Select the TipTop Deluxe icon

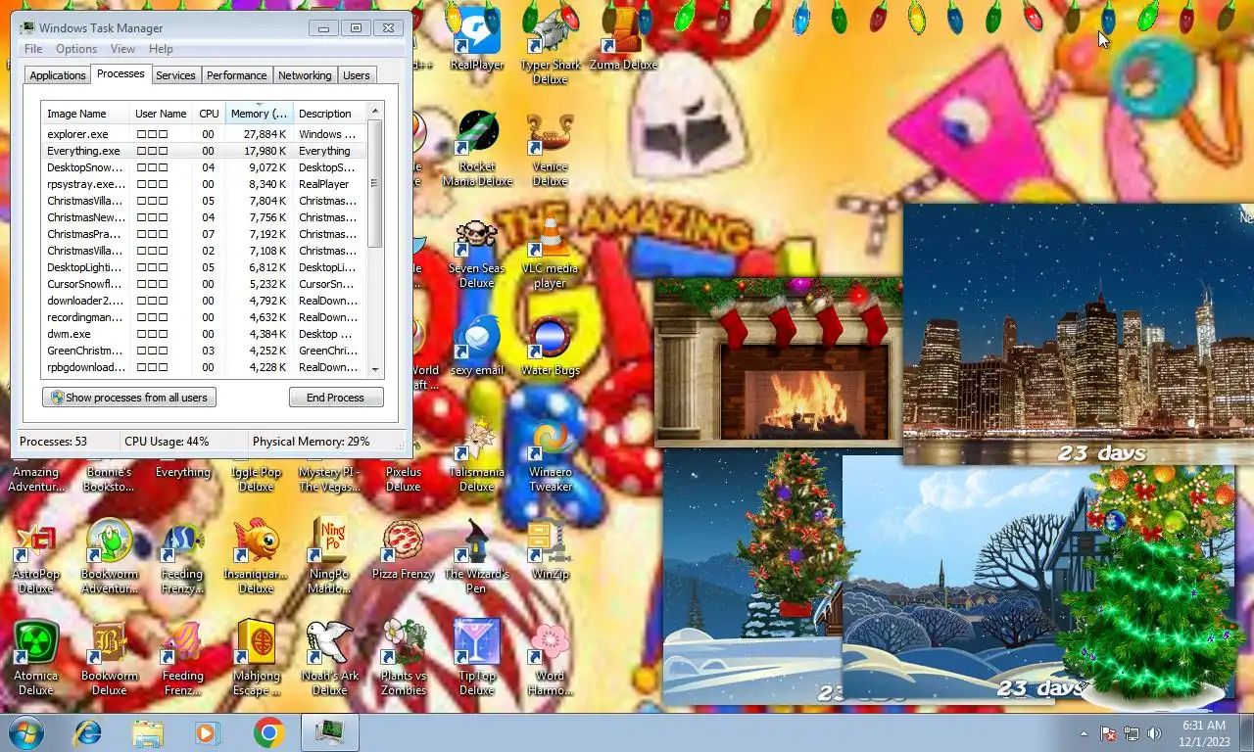click(x=476, y=658)
